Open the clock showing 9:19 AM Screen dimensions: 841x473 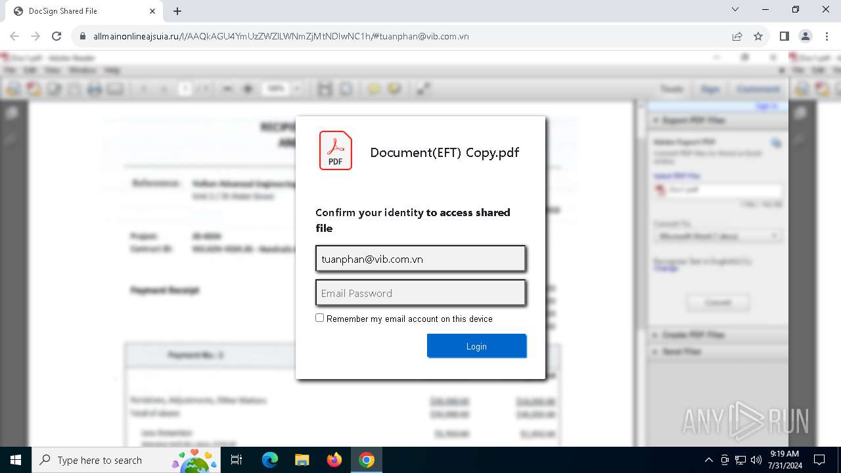[784, 460]
